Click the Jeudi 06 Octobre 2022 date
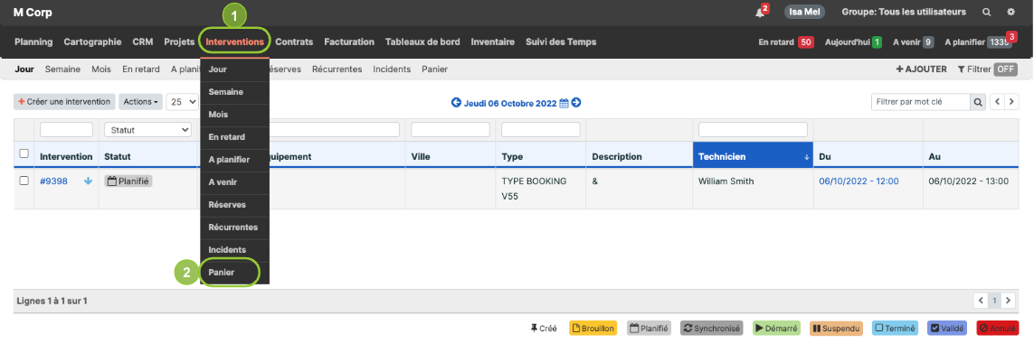The height and width of the screenshot is (353, 1034). (510, 103)
